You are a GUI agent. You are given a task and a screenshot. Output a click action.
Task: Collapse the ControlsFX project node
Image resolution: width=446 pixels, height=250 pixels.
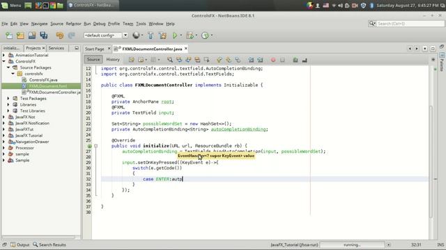coord(4,61)
